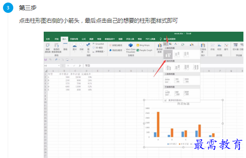Click the Undo icon in quick access toolbar

click(x=51, y=60)
